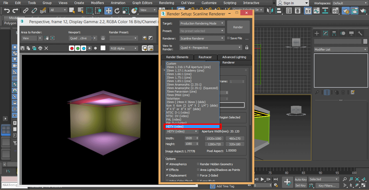Open the RGB Alpha channel dropdown
The image size is (369, 190).
coord(124,48)
